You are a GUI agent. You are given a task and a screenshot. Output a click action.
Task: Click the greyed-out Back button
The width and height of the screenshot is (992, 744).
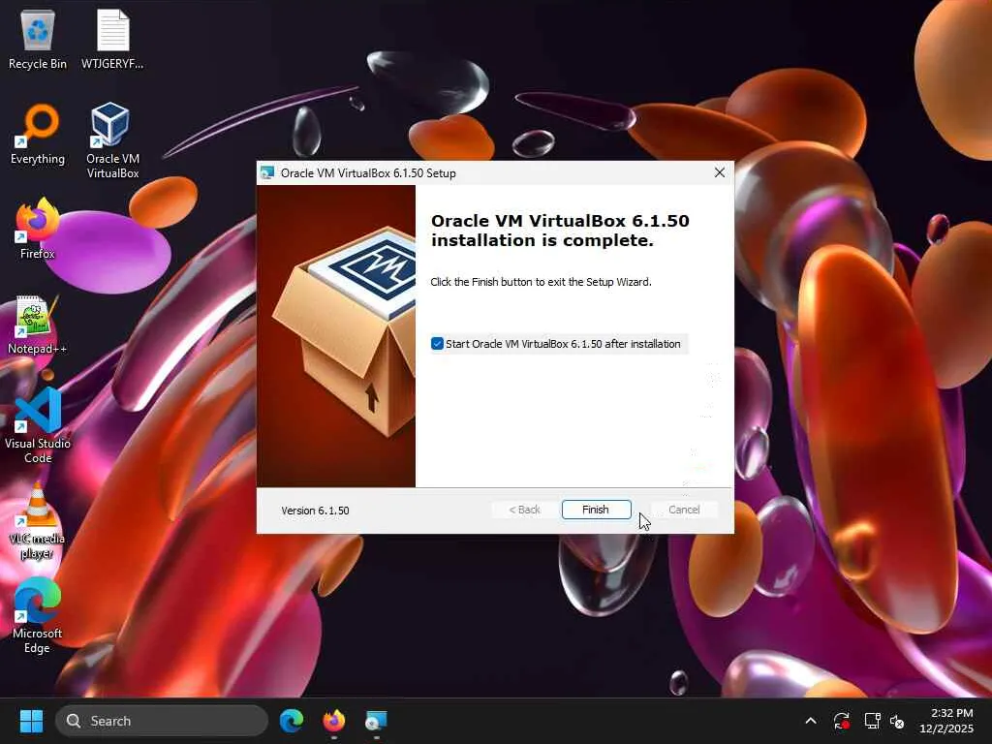524,510
